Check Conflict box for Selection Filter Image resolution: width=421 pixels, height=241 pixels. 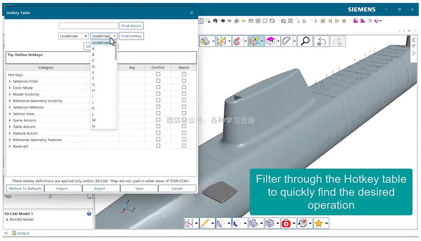click(x=158, y=81)
